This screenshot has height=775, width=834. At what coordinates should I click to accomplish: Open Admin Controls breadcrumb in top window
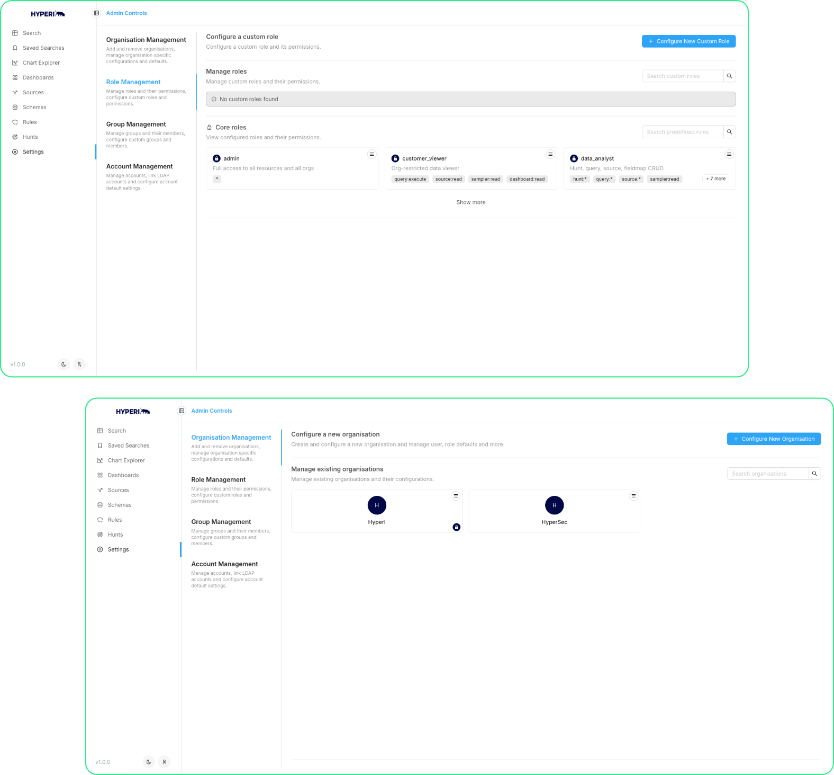pyautogui.click(x=126, y=13)
